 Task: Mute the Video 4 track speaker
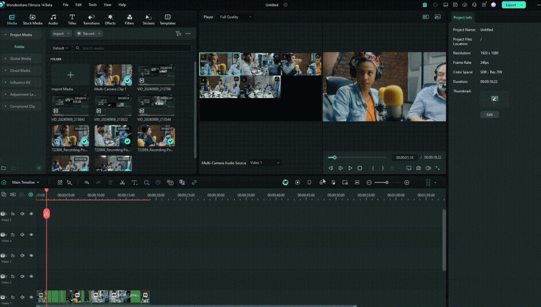pyautogui.click(x=22, y=235)
